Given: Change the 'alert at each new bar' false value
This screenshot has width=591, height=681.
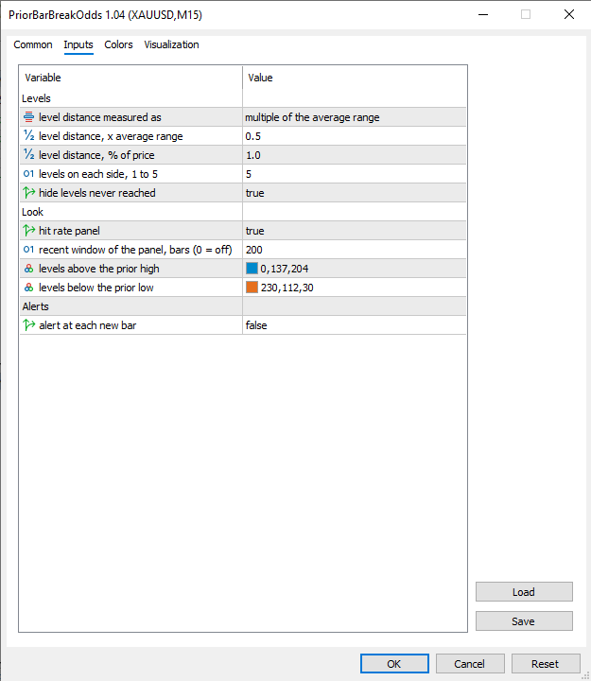Looking at the screenshot, I should [x=355, y=324].
